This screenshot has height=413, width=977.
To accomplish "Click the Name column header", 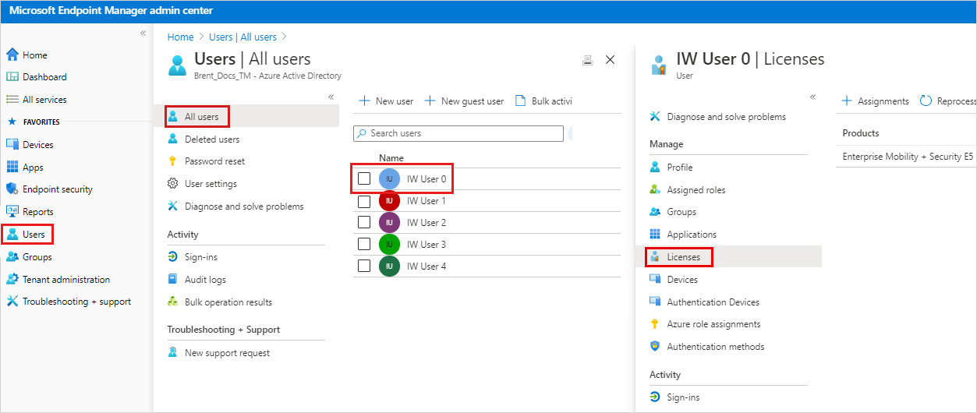I will [x=391, y=157].
